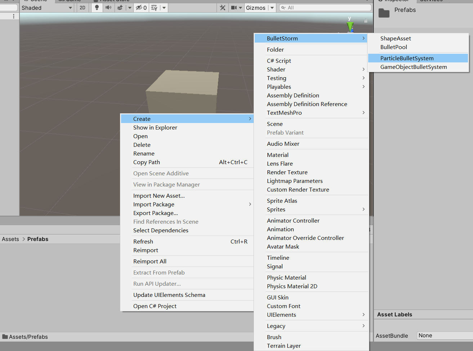473x351 pixels.
Task: Create a new Material
Action: pos(311,155)
